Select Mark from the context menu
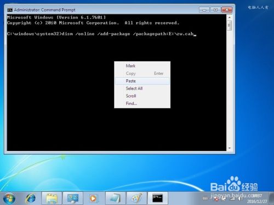 [x=142, y=66]
